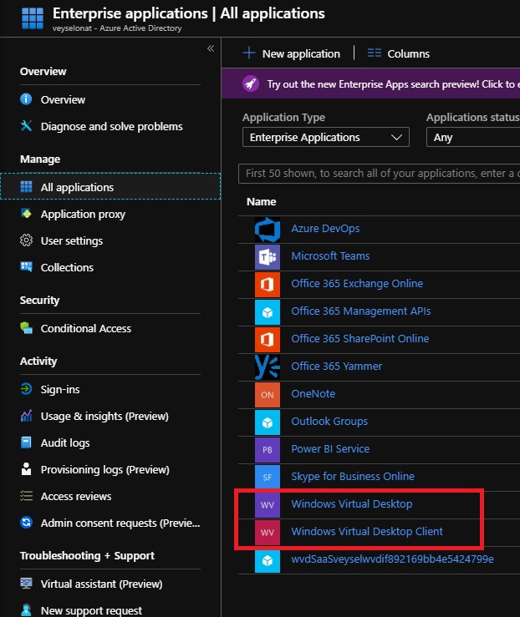Open Power BI Service link
520x617 pixels.
(330, 449)
